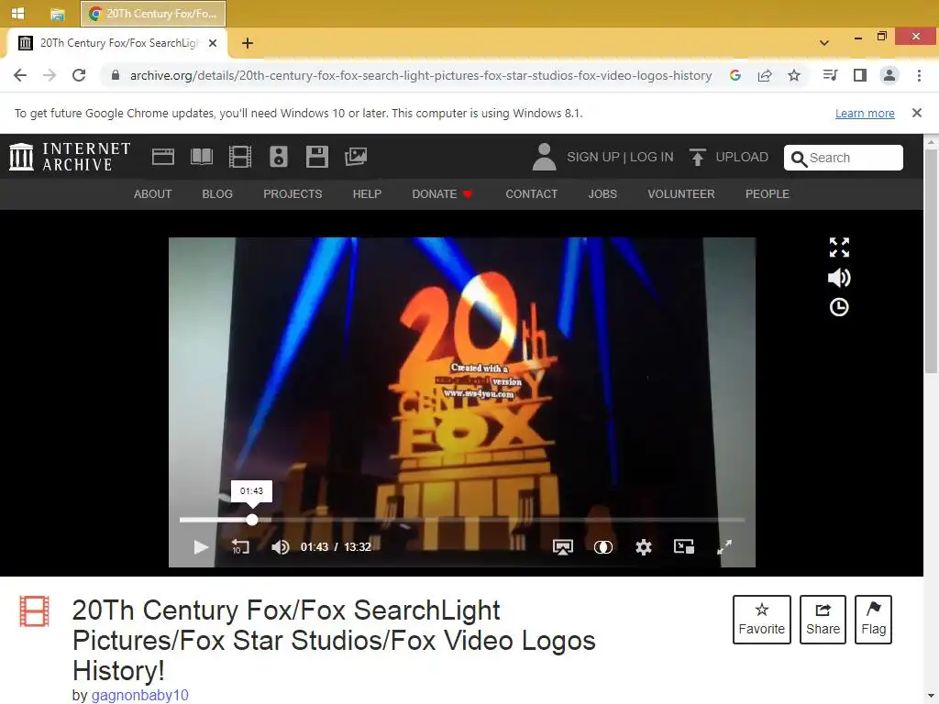This screenshot has width=939, height=704.
Task: Click the speaker icon right of video
Action: coord(839,278)
